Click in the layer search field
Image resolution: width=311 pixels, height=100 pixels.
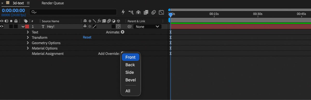tap(73, 12)
